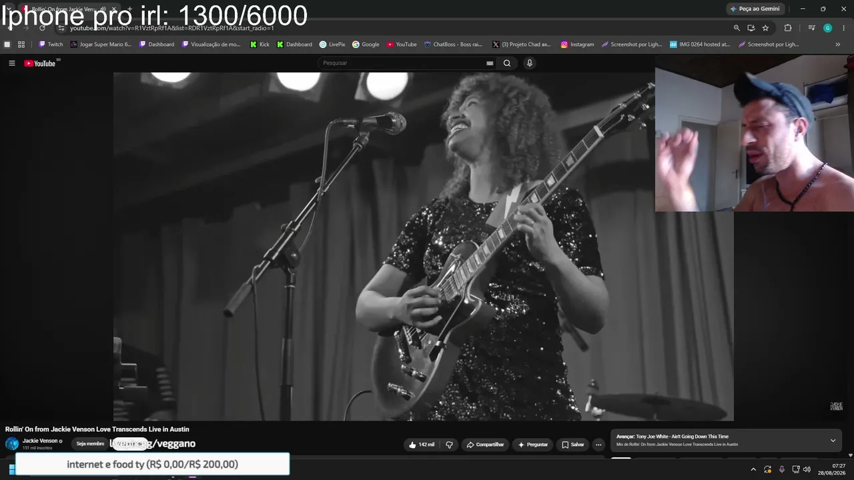Viewport: 854px width, 480px height.
Task: Like the video with the thumbs-up button
Action: click(x=422, y=445)
